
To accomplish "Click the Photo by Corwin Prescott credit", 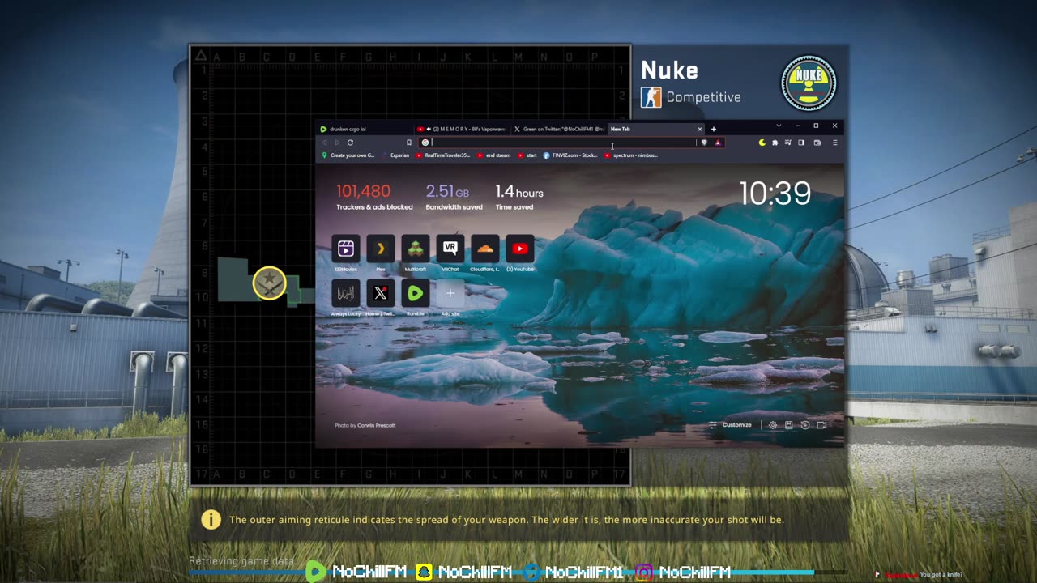I will 365,425.
